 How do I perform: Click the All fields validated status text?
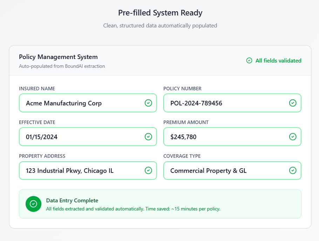tap(278, 60)
